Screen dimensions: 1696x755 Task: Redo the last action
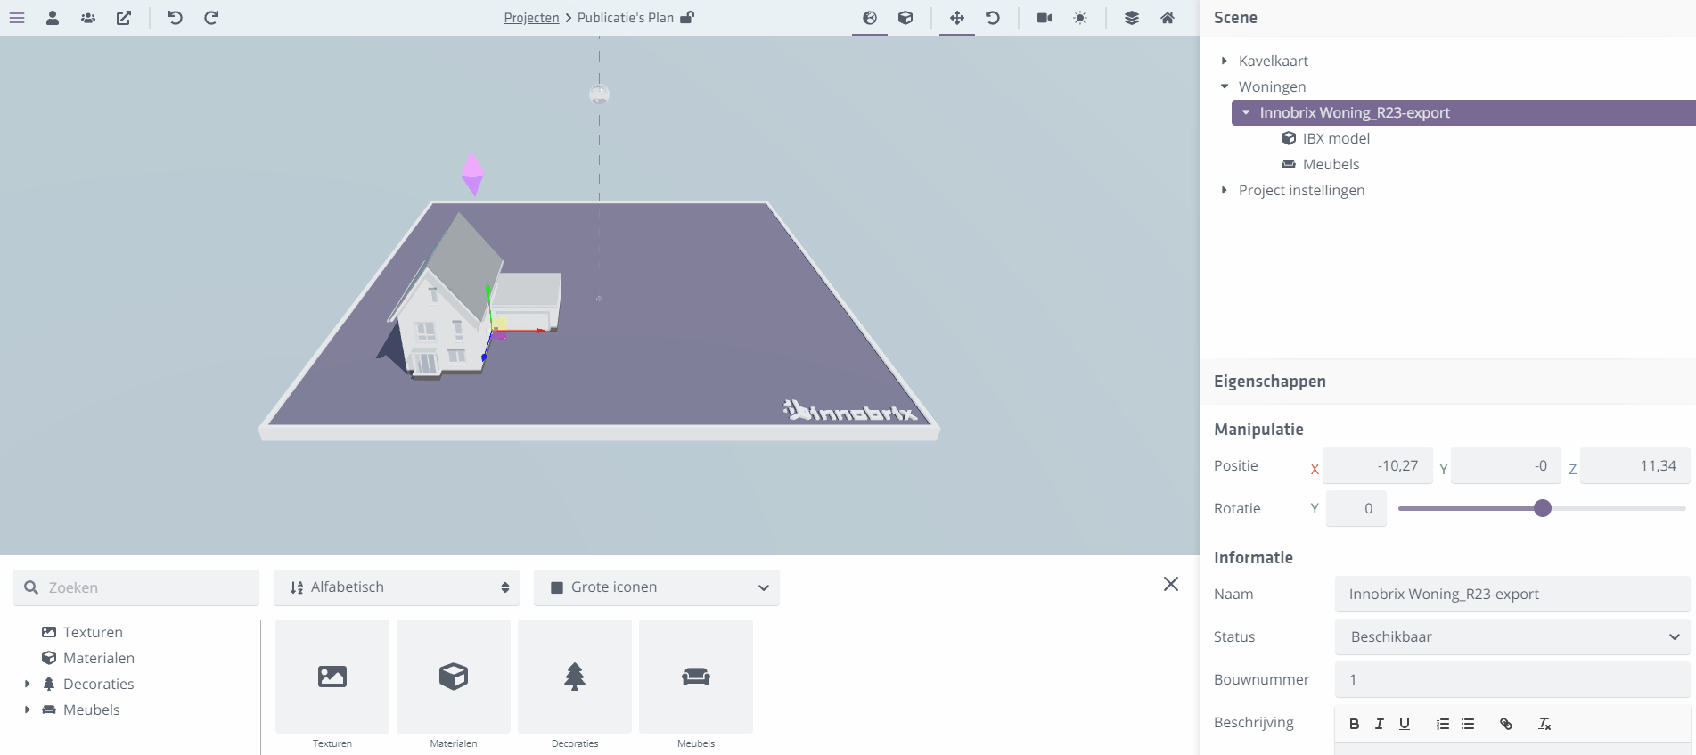tap(211, 18)
